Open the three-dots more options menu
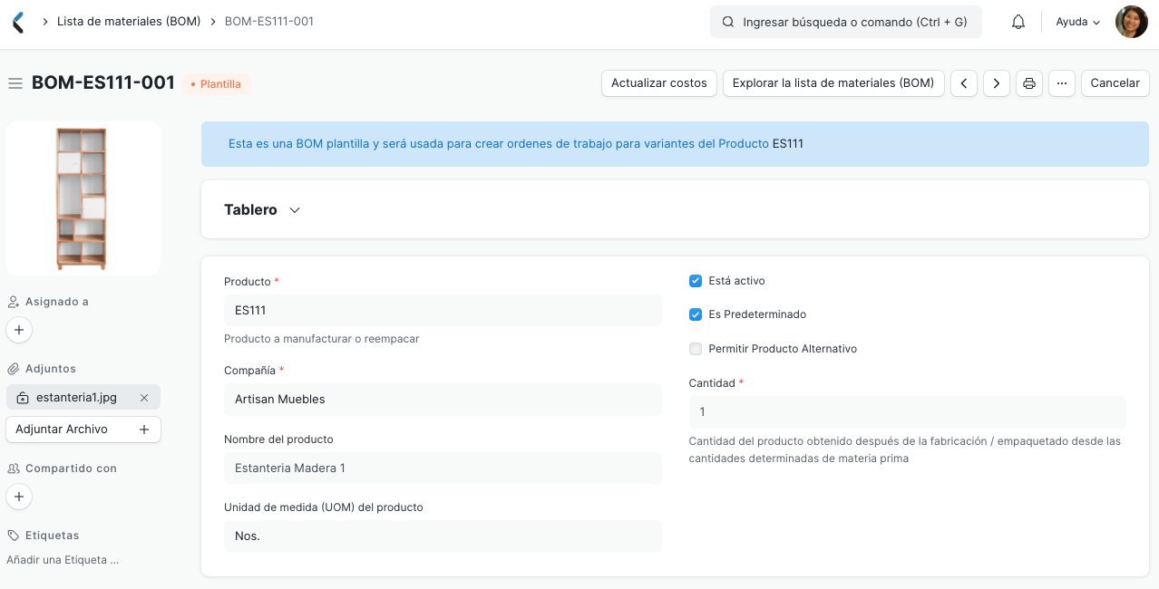Screen dimensions: 1159x589 [1062, 83]
